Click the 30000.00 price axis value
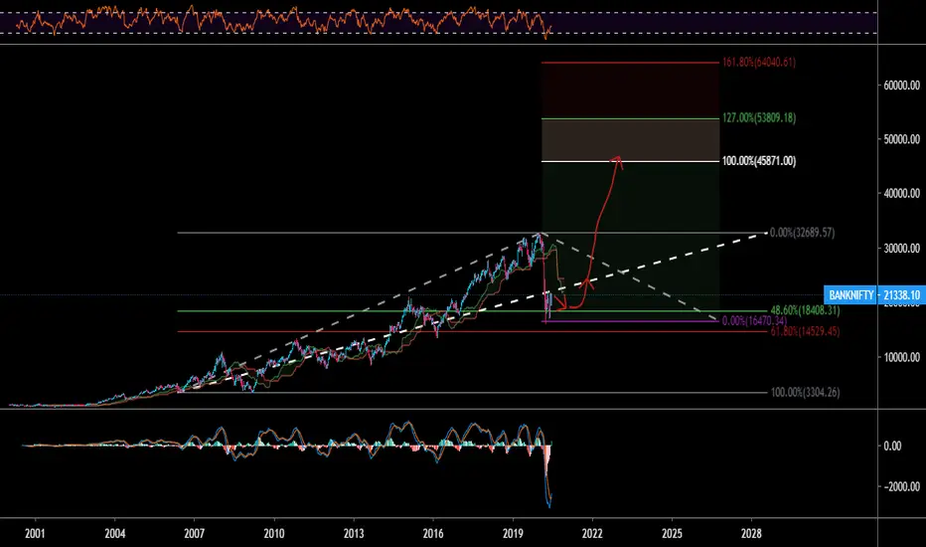This screenshot has height=547, width=926. [901, 248]
